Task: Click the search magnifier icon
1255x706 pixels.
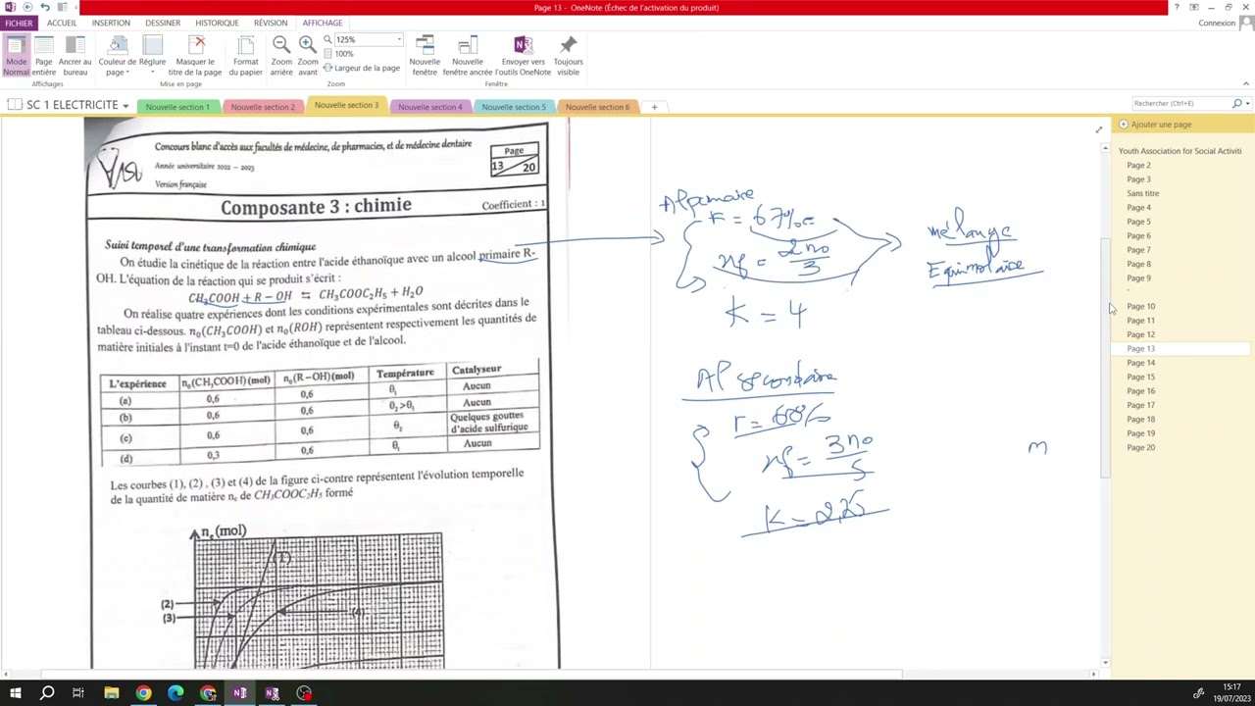Action: (x=1236, y=103)
